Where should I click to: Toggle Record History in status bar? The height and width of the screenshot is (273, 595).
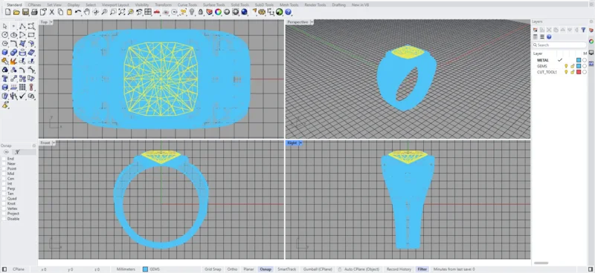[x=399, y=269]
